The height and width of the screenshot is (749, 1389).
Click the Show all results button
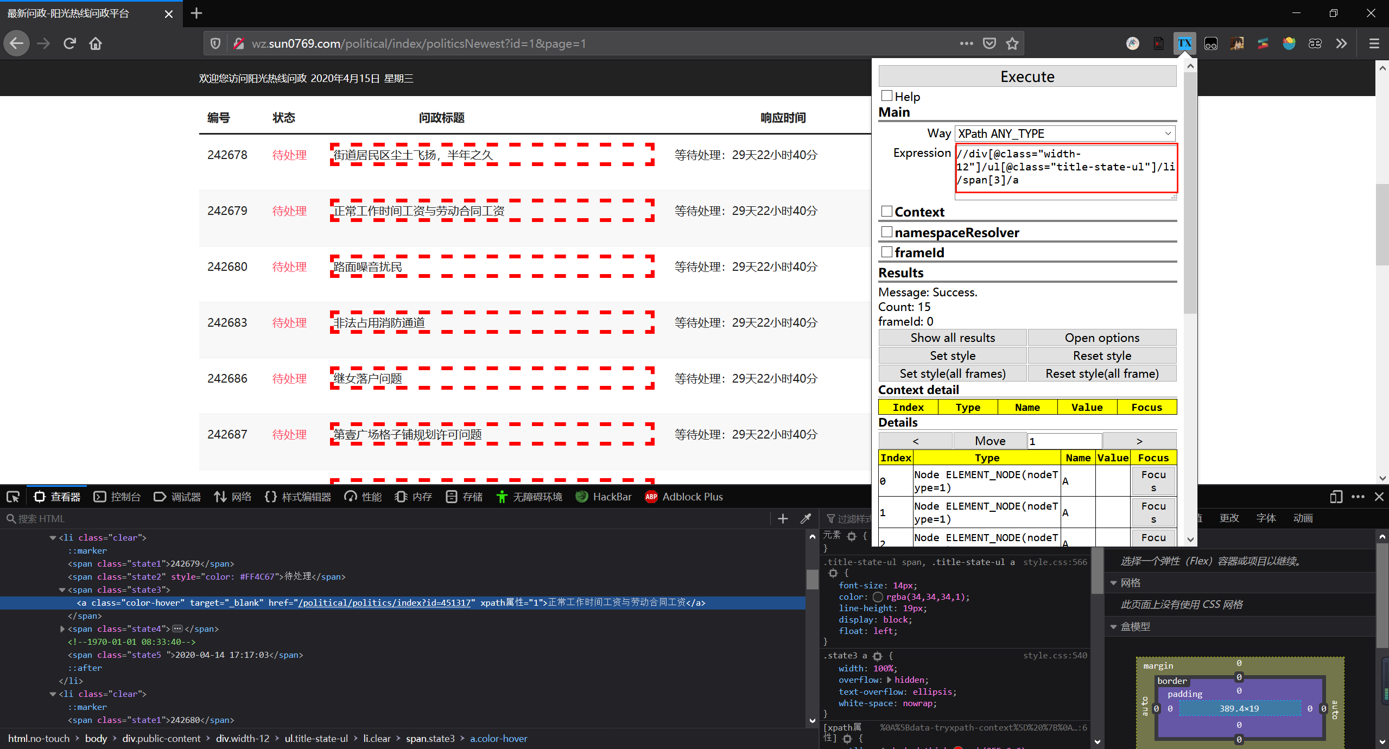coord(953,338)
